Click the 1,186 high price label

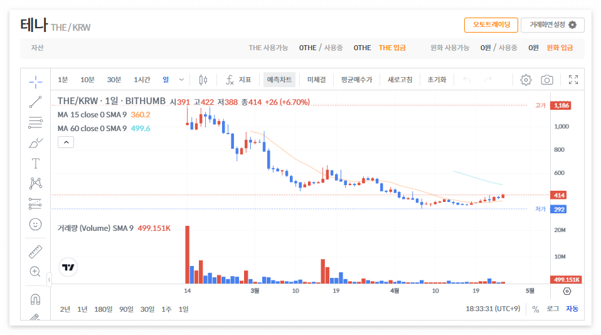(561, 105)
